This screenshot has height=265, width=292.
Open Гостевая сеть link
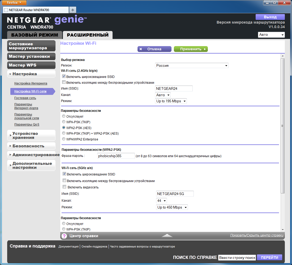25,98
